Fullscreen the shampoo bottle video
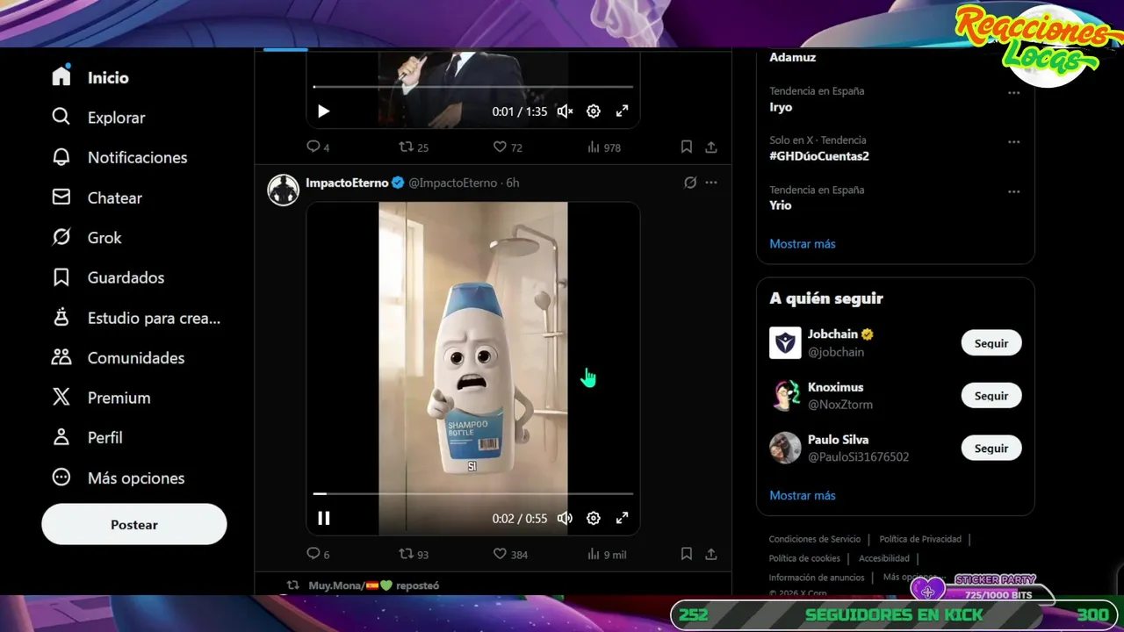 pyautogui.click(x=622, y=519)
